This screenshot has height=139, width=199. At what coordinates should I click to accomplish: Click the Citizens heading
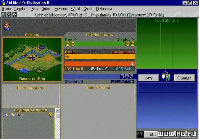(x=32, y=35)
